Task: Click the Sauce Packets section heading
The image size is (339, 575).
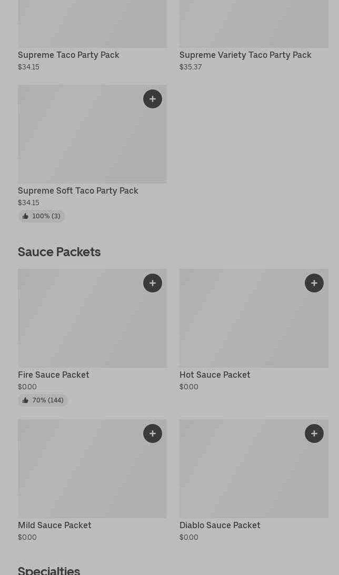Action: (59, 251)
